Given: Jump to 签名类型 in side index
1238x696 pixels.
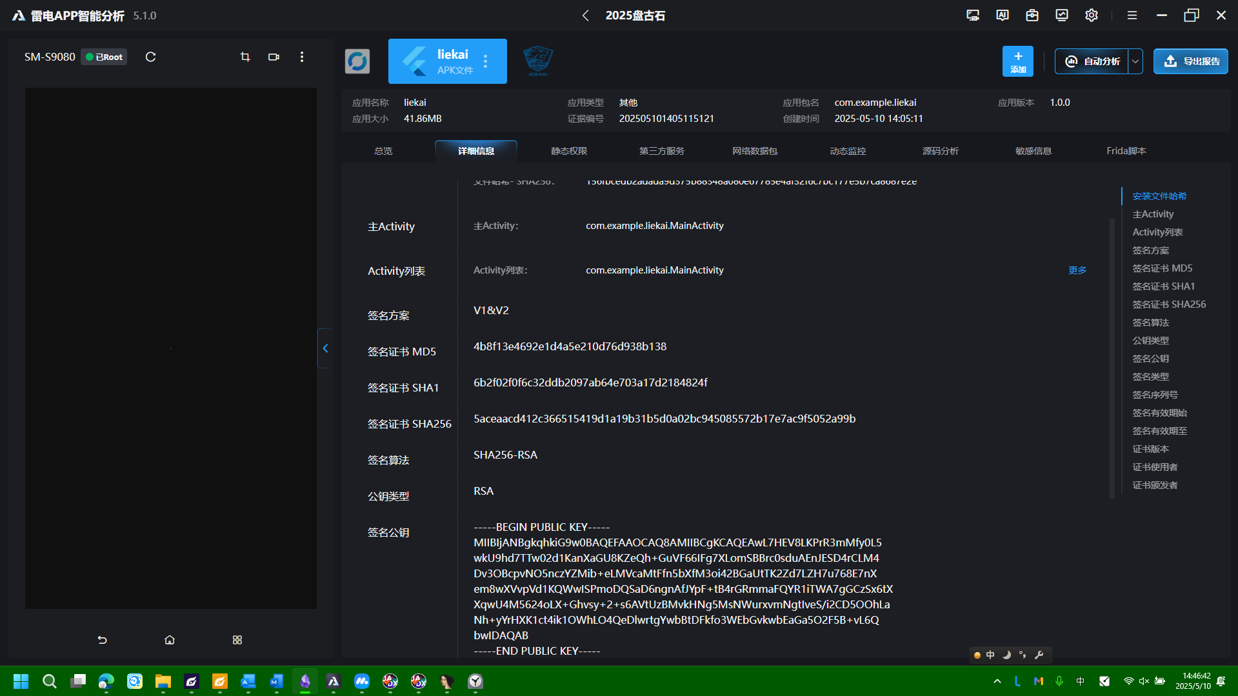Looking at the screenshot, I should pyautogui.click(x=1150, y=377).
